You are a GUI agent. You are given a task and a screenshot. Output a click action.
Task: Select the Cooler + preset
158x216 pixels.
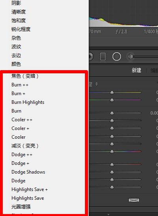(20, 128)
